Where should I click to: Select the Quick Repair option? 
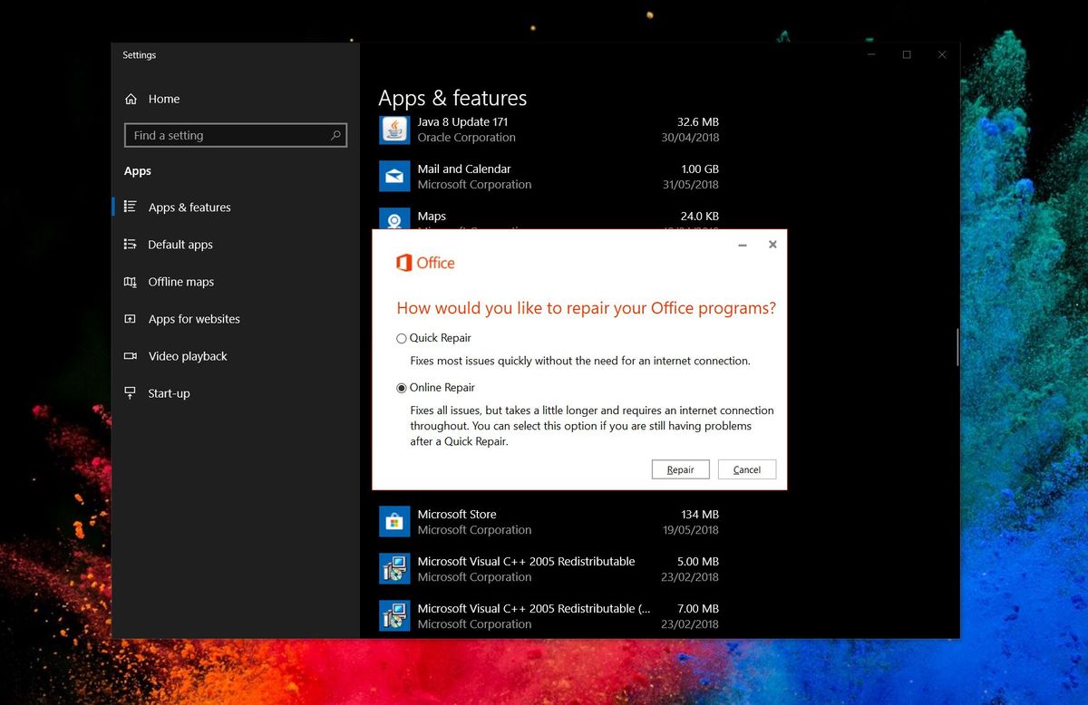tap(401, 337)
